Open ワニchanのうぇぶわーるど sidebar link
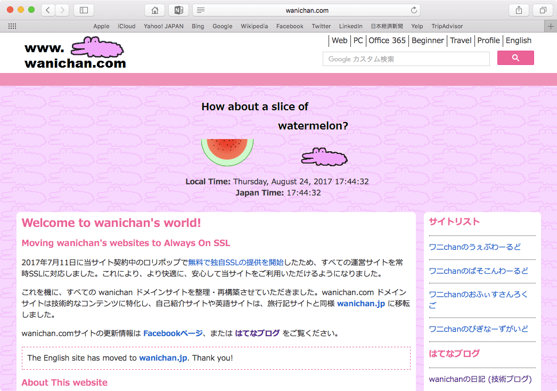The image size is (557, 391). click(x=474, y=247)
